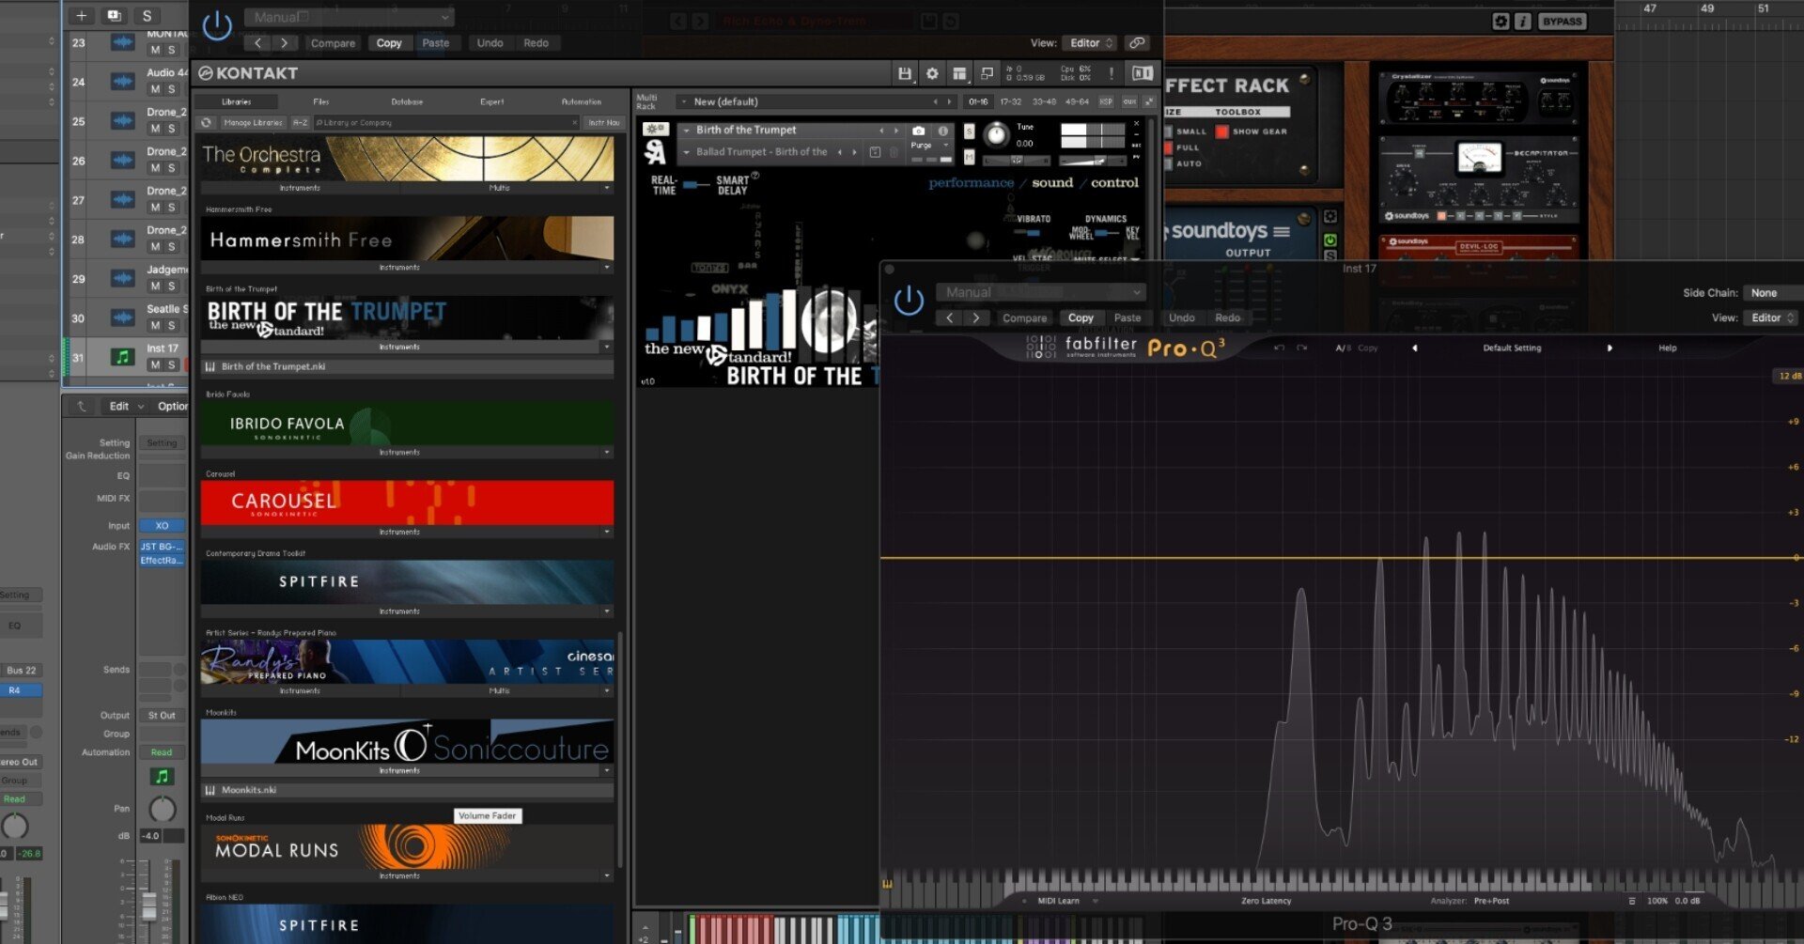Click Kontakt next setting arrow button
Screen dimensions: 1804x944
[x=285, y=43]
